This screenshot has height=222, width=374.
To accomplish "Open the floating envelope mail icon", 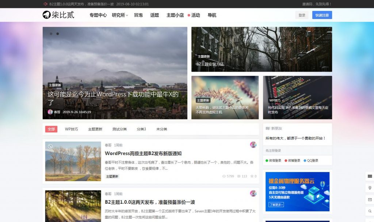I will pyautogui.click(x=370, y=200).
